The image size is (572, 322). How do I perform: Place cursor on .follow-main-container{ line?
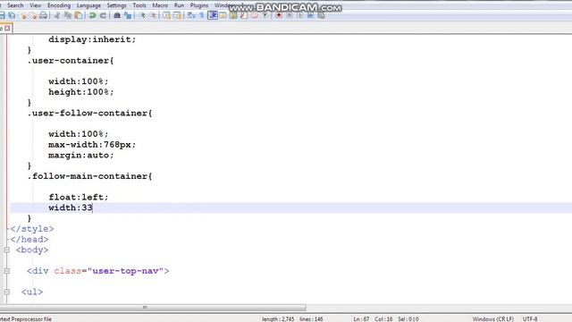pyautogui.click(x=89, y=176)
